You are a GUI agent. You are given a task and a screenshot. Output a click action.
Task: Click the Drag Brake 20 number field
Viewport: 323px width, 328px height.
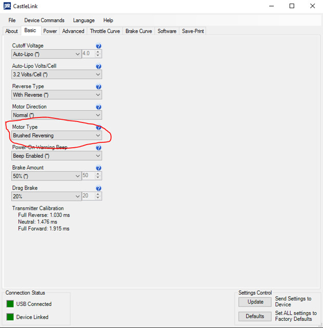tap(88, 196)
